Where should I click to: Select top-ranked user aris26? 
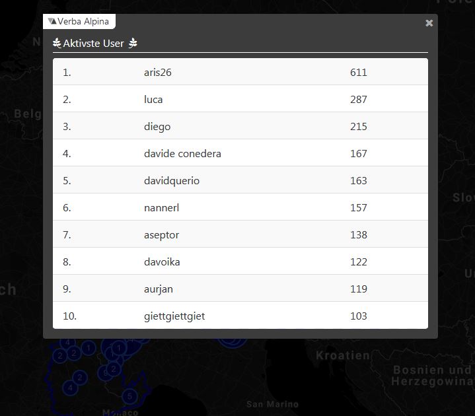point(157,73)
